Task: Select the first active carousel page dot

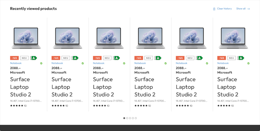Action: tap(124, 118)
